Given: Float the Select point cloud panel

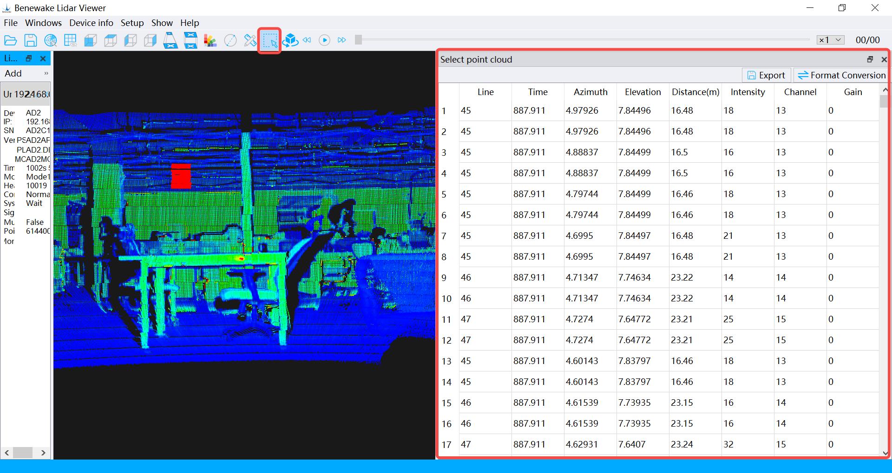Looking at the screenshot, I should tap(870, 59).
